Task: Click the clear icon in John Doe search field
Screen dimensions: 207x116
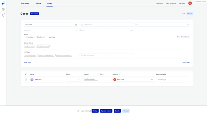Action: (x=76, y=25)
